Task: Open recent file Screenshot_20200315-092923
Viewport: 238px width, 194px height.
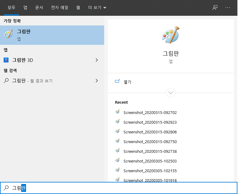Action: [150, 122]
